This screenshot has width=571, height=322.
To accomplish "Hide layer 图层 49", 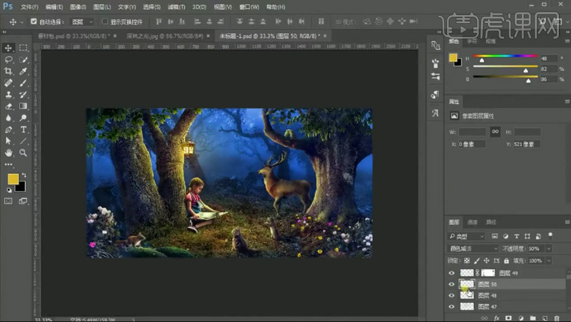I will point(452,273).
